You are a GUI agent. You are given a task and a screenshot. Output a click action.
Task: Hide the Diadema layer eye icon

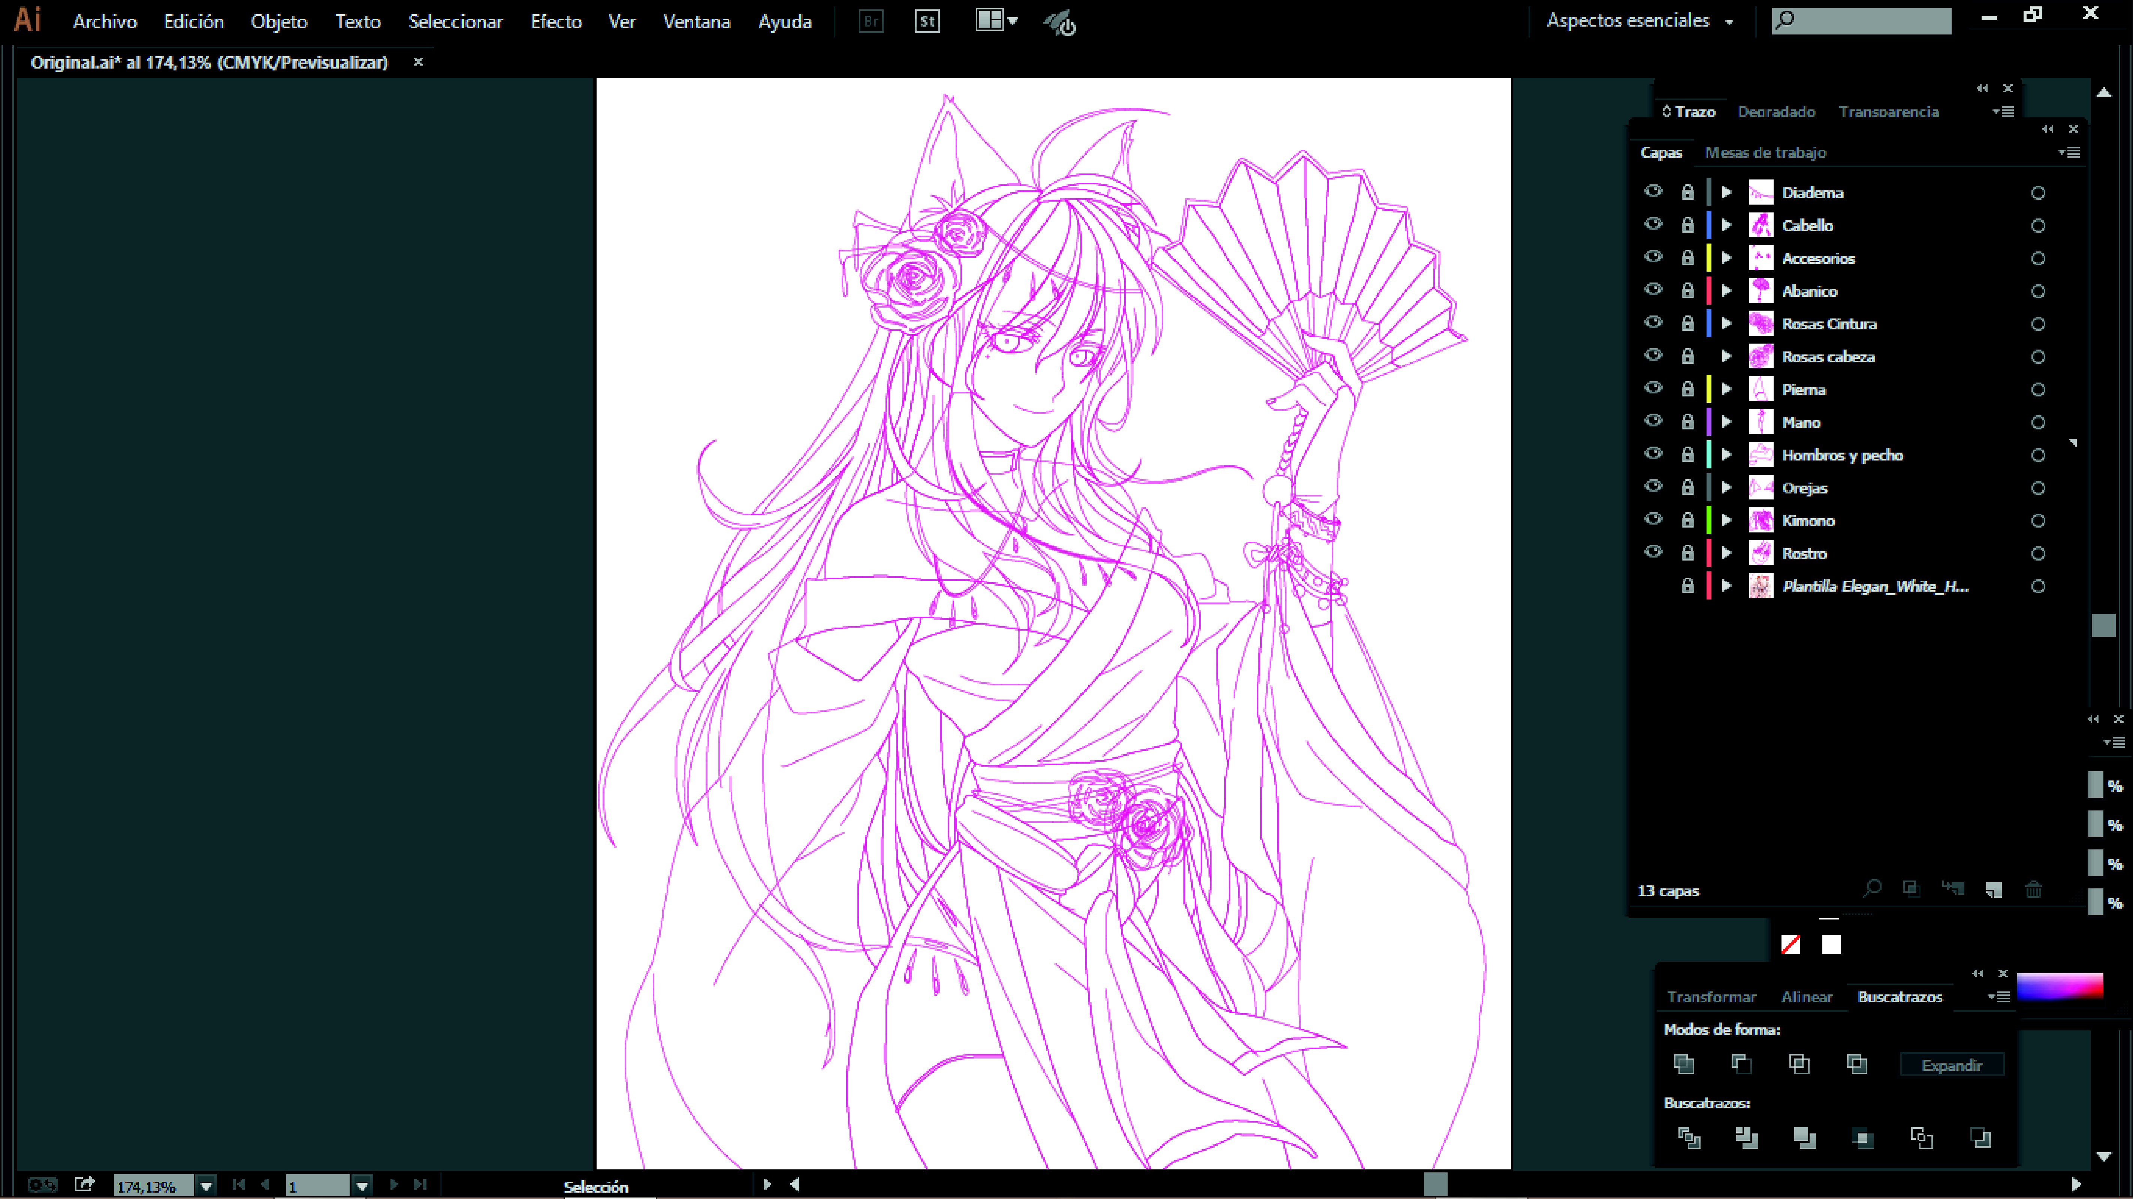pos(1654,191)
